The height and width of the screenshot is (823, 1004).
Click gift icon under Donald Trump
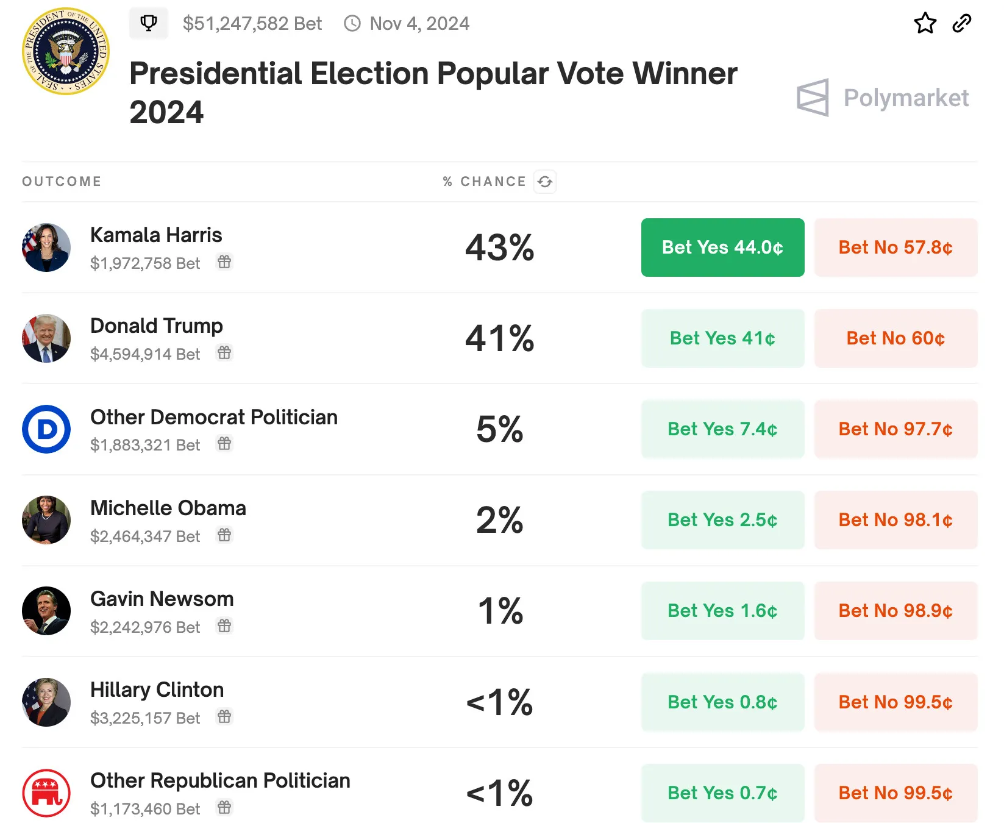pos(224,353)
